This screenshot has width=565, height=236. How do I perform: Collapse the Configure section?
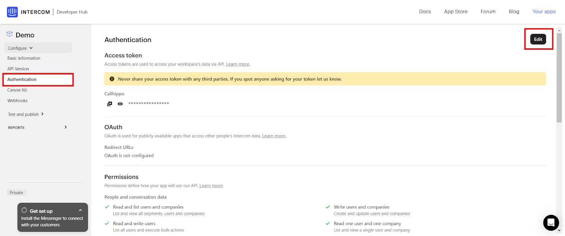38,48
